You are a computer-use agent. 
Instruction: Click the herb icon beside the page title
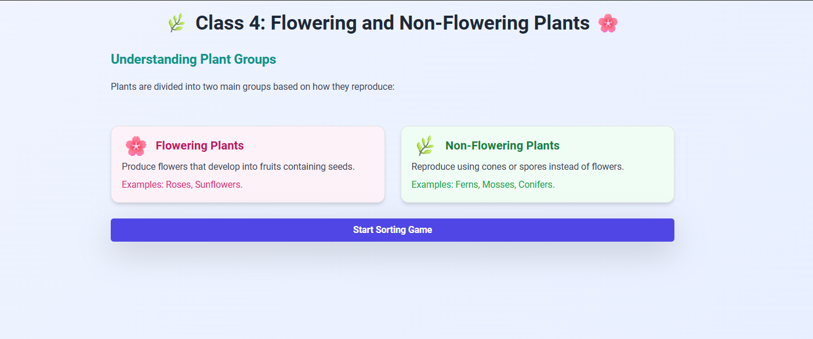click(x=176, y=23)
